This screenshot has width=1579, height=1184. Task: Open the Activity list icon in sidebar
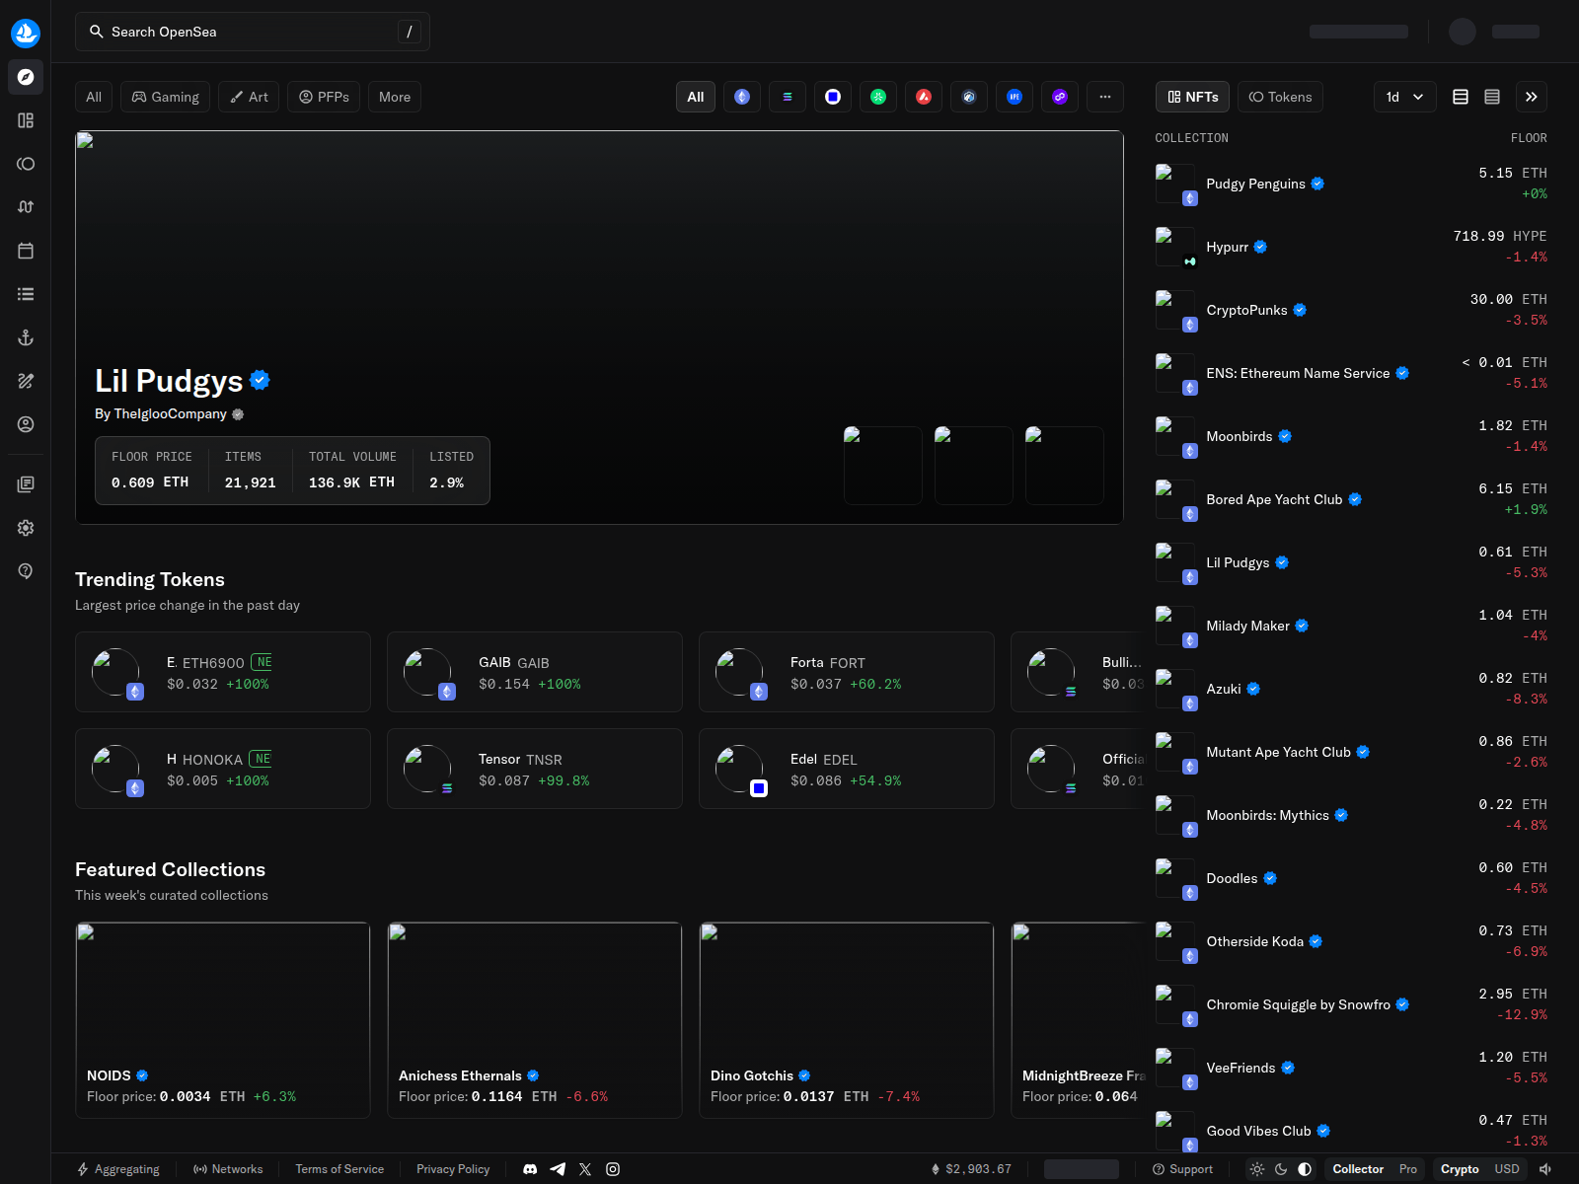26,294
